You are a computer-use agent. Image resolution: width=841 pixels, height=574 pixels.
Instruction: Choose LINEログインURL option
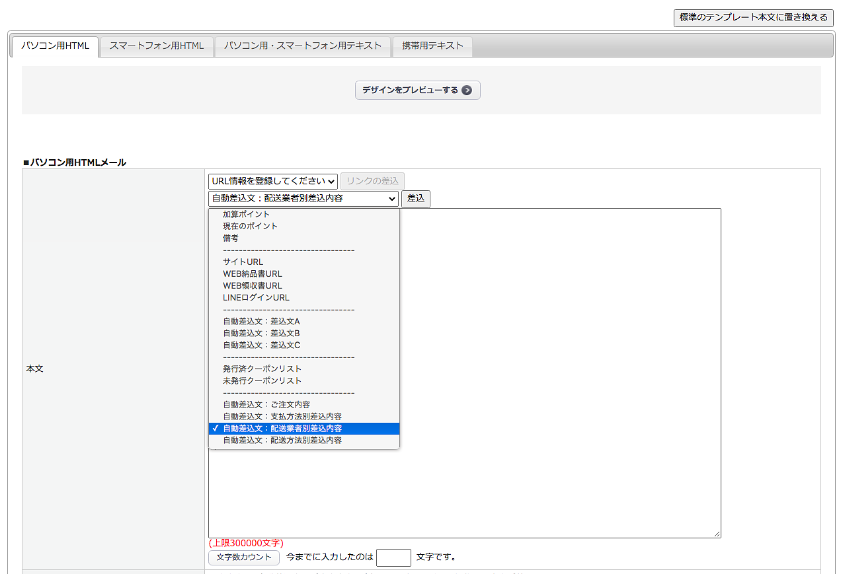click(x=256, y=298)
